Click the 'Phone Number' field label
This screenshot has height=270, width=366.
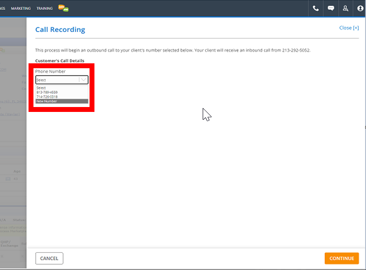(x=50, y=71)
